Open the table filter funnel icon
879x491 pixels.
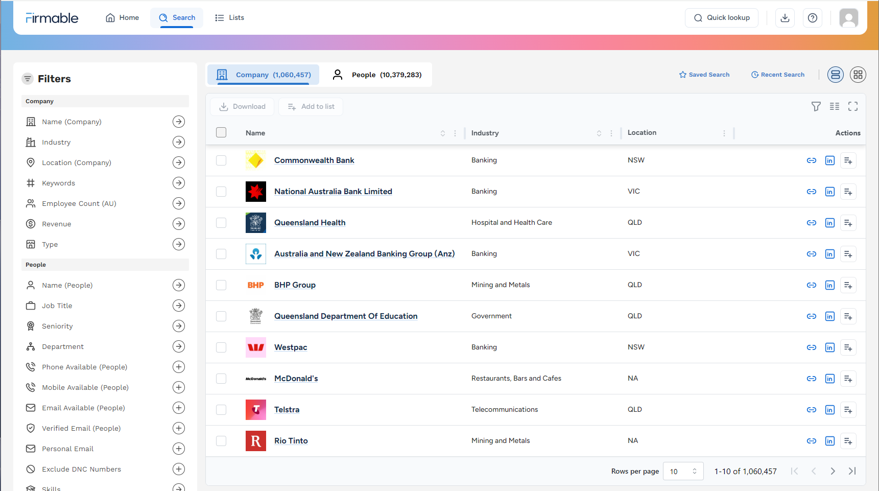click(x=816, y=106)
